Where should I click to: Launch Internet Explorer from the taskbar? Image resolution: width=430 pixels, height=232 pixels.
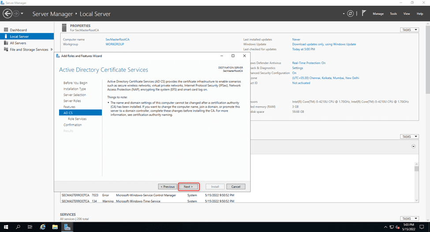[x=43, y=227]
